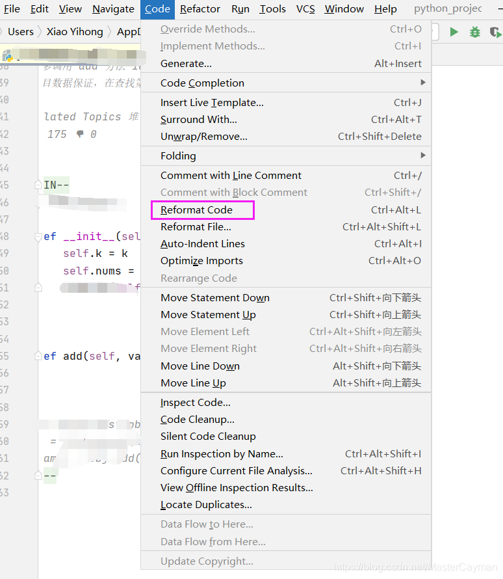Viewport: 503px width, 579px height.
Task: Choose Surround With... option
Action: [286, 119]
